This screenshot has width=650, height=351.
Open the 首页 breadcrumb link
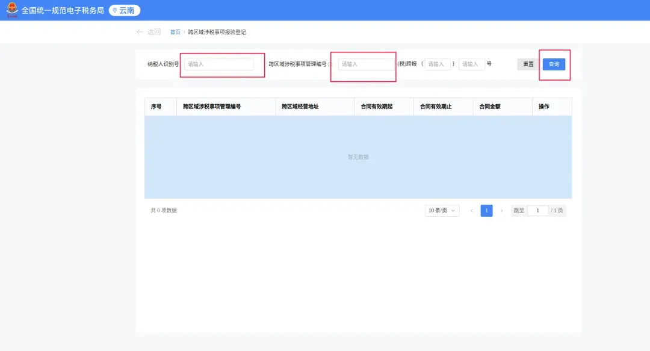coord(175,32)
